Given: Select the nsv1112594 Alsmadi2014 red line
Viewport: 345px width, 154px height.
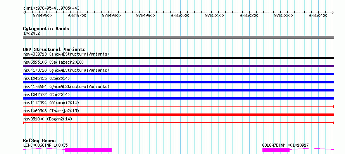Looking at the screenshot, I should 178,107.
